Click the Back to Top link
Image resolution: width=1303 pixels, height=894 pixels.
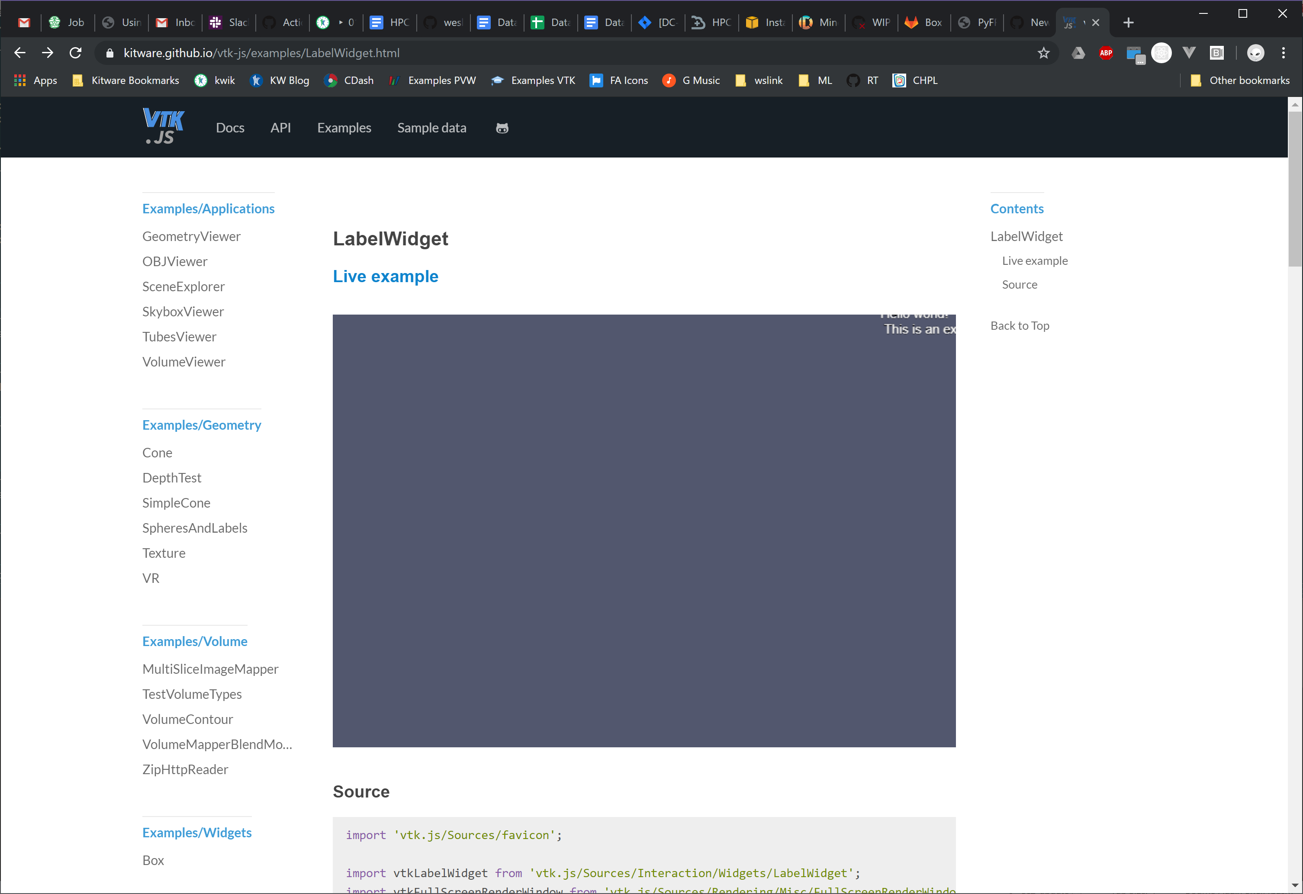[1019, 325]
